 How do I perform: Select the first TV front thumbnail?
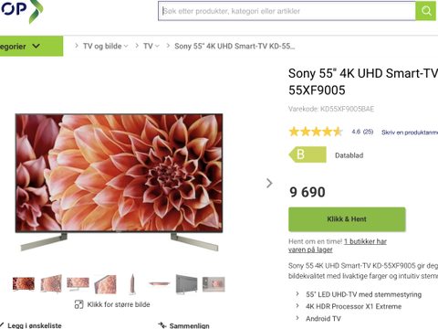pyautogui.click(x=24, y=284)
